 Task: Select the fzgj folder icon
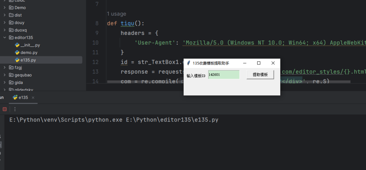[11, 68]
